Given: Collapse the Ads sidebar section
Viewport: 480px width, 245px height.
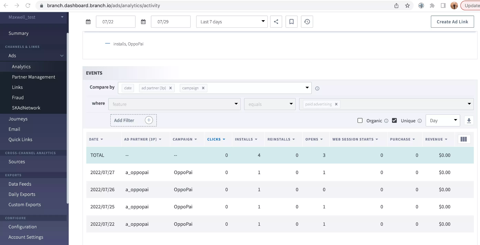Looking at the screenshot, I should (62, 56).
